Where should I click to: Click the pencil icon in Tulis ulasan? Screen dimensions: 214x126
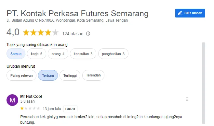point(180,13)
